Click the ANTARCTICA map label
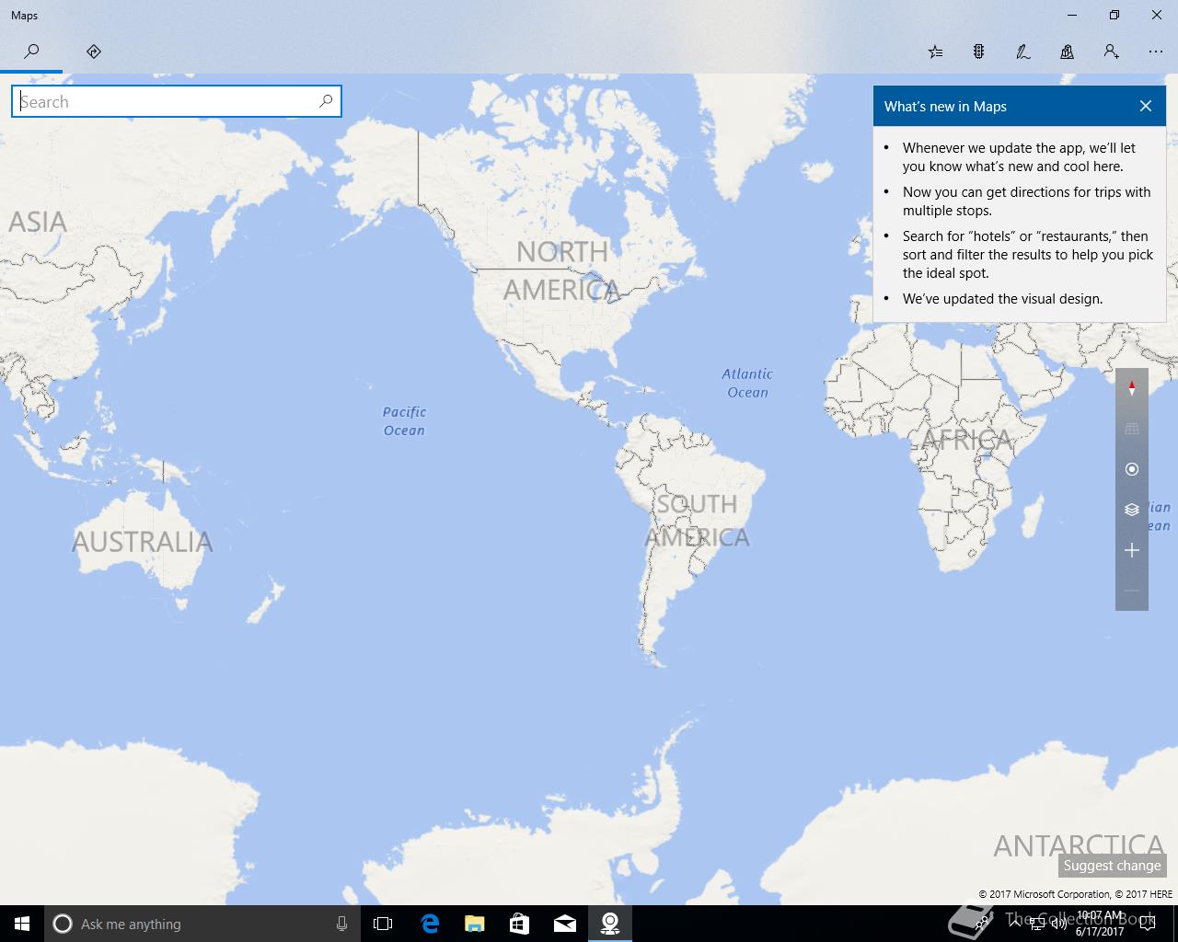The image size is (1178, 942). click(1079, 844)
